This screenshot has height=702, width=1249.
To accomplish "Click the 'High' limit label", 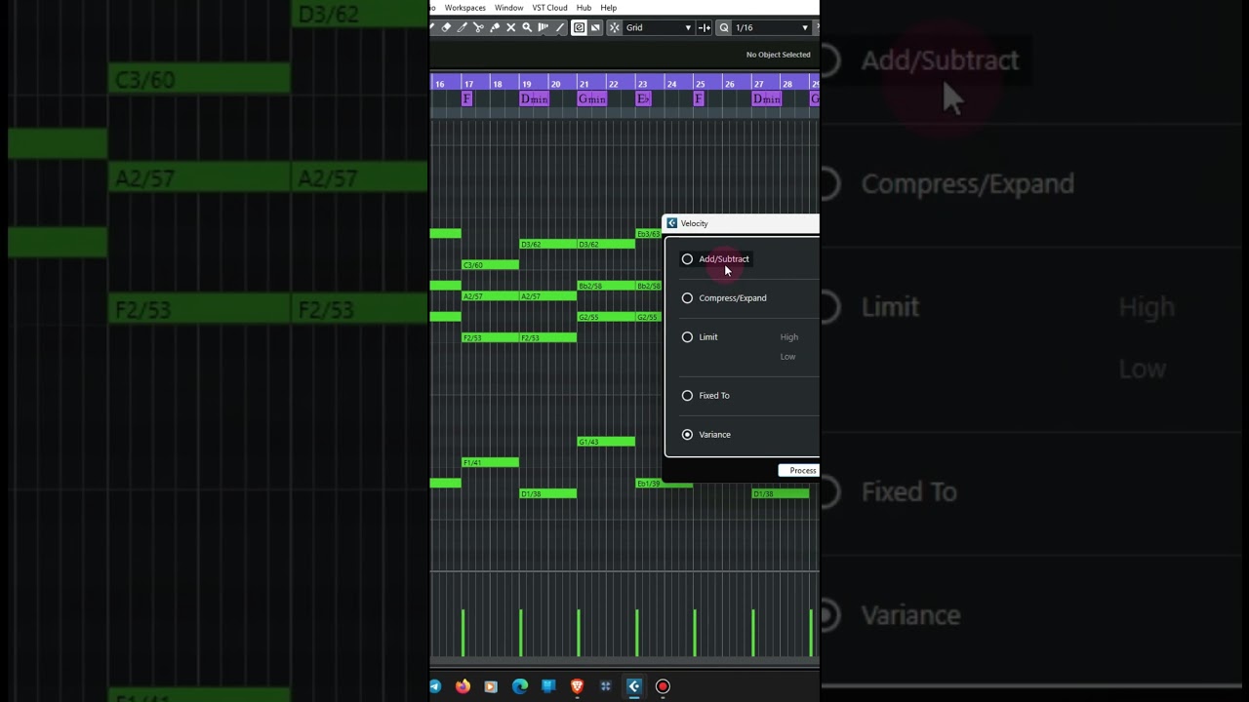I will (x=788, y=337).
